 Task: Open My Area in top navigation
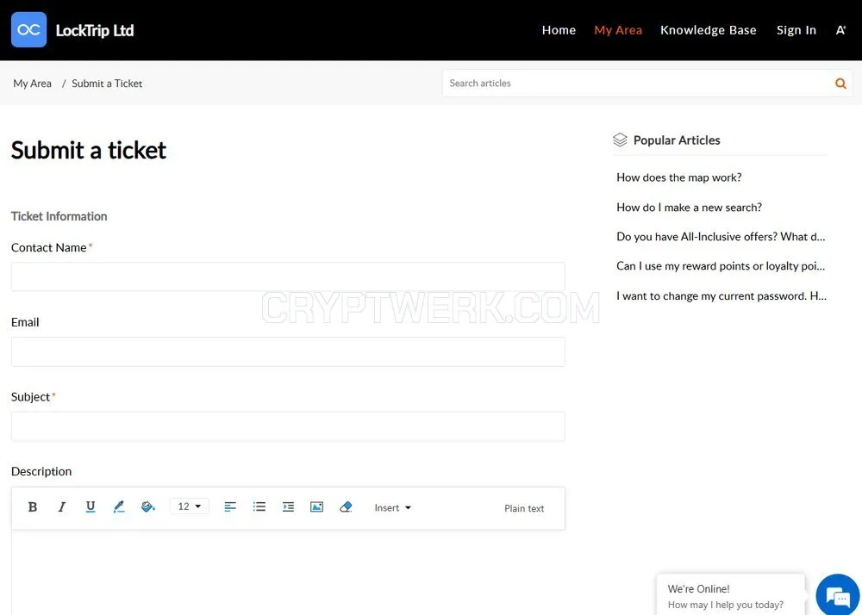coord(618,30)
